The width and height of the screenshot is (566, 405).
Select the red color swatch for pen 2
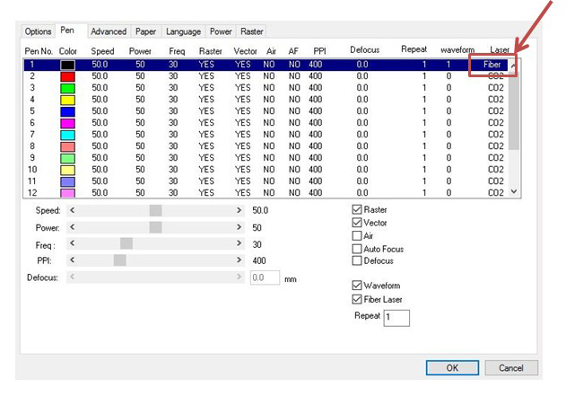[67, 76]
